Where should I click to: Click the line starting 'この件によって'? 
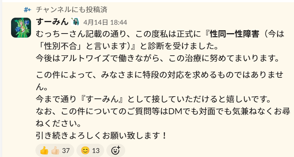[159, 76]
